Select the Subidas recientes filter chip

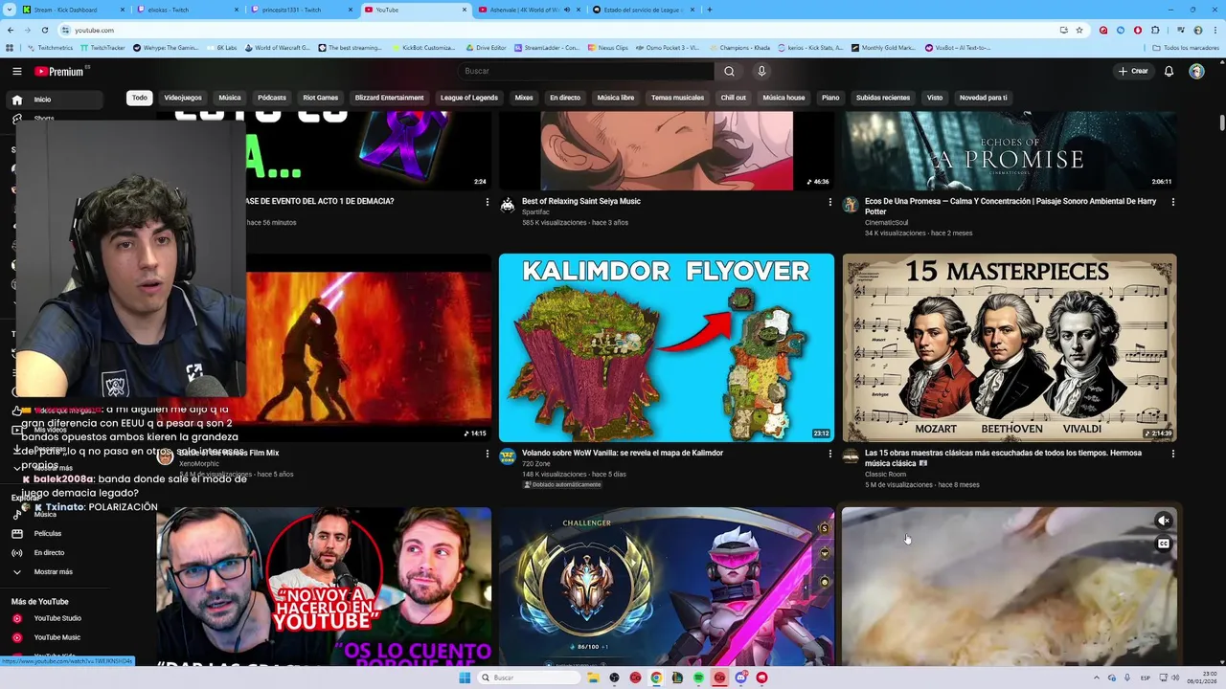pyautogui.click(x=883, y=98)
